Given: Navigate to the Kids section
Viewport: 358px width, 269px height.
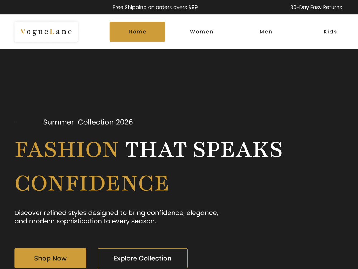Looking at the screenshot, I should coord(330,32).
